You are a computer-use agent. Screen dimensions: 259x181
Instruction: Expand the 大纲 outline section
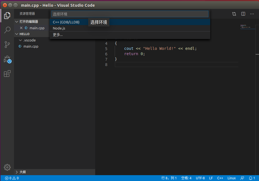[x=17, y=172]
